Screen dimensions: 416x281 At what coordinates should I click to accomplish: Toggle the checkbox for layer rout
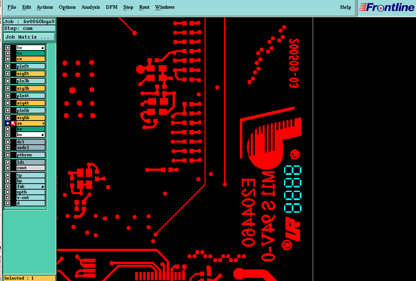tap(8, 168)
